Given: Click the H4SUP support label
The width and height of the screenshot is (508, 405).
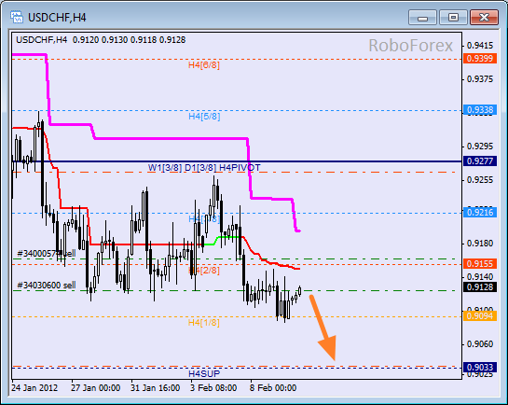Looking at the screenshot, I should [204, 374].
